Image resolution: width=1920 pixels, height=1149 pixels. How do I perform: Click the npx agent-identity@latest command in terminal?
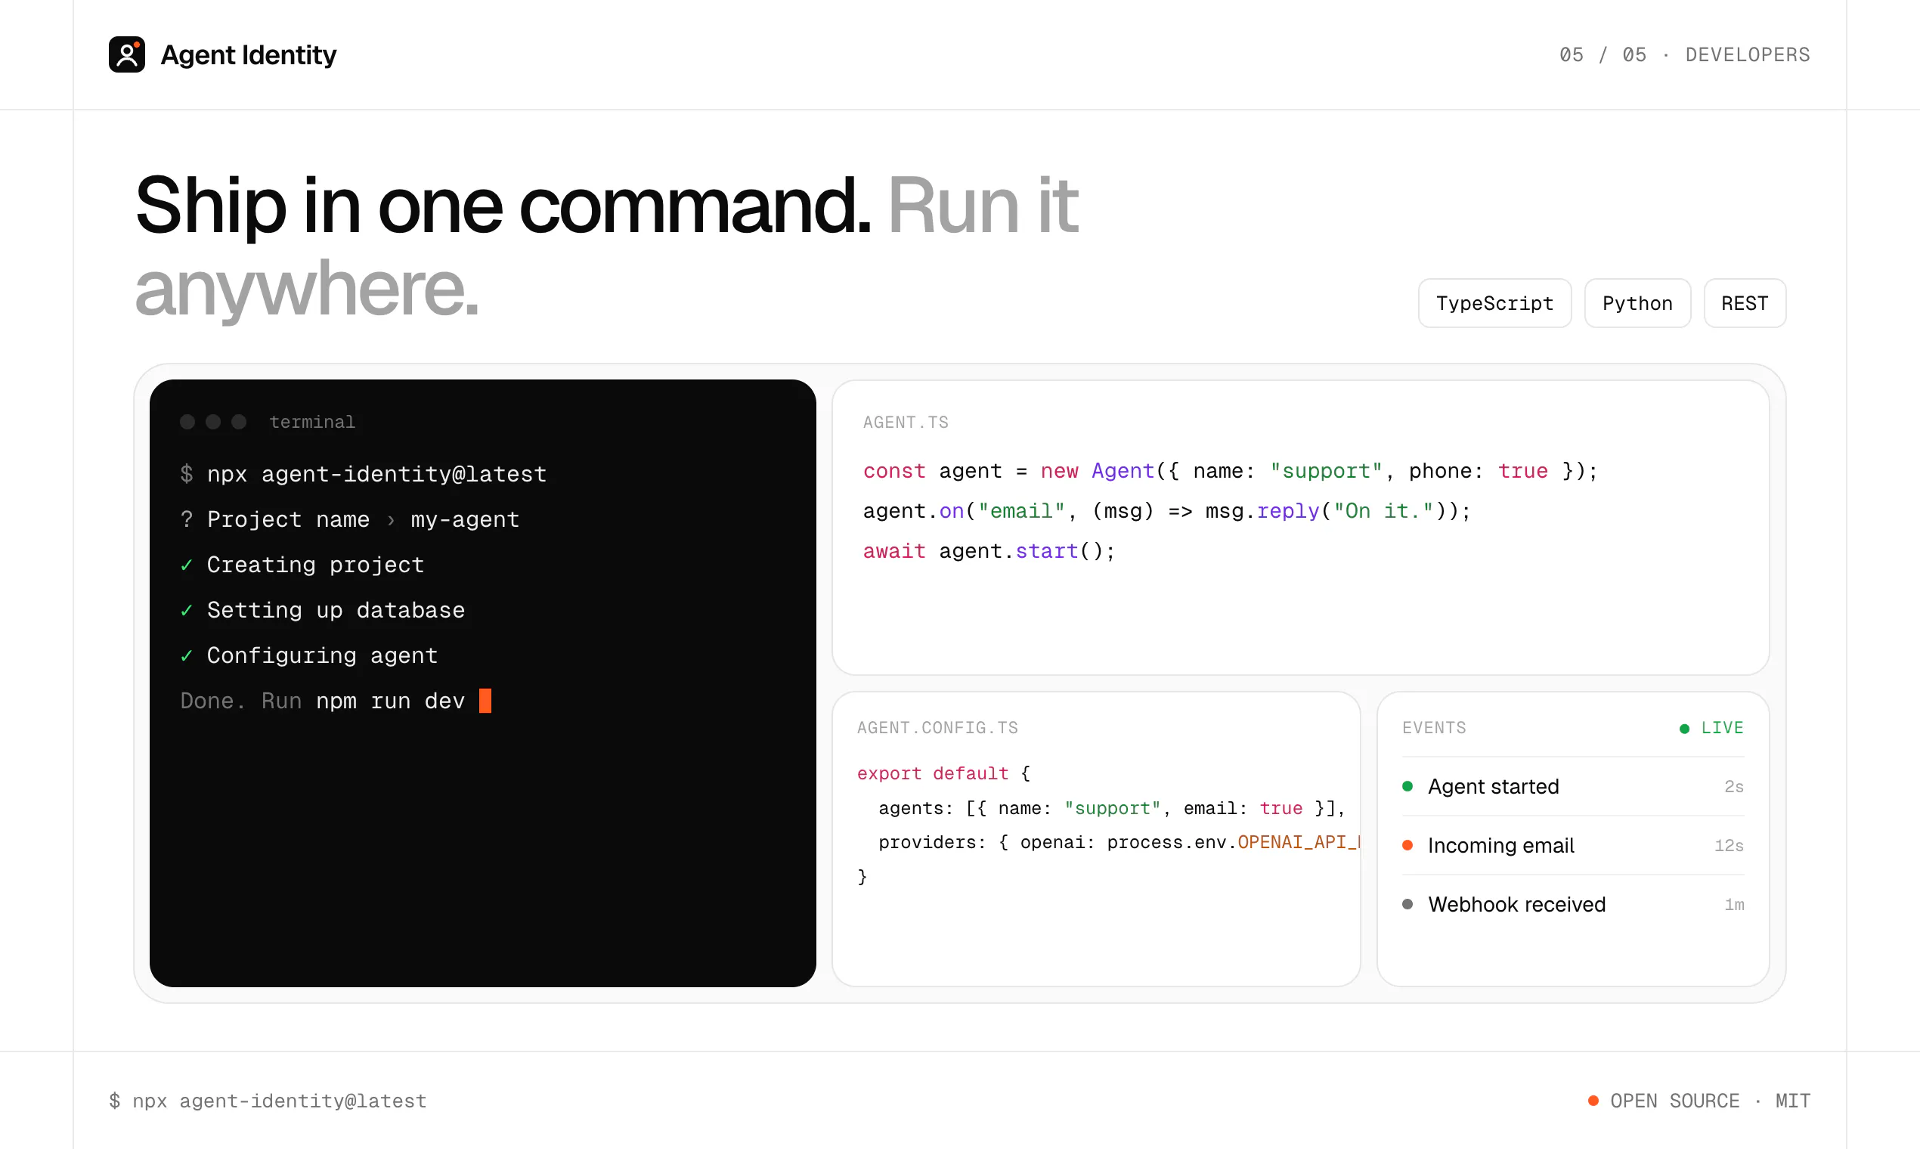click(x=377, y=474)
